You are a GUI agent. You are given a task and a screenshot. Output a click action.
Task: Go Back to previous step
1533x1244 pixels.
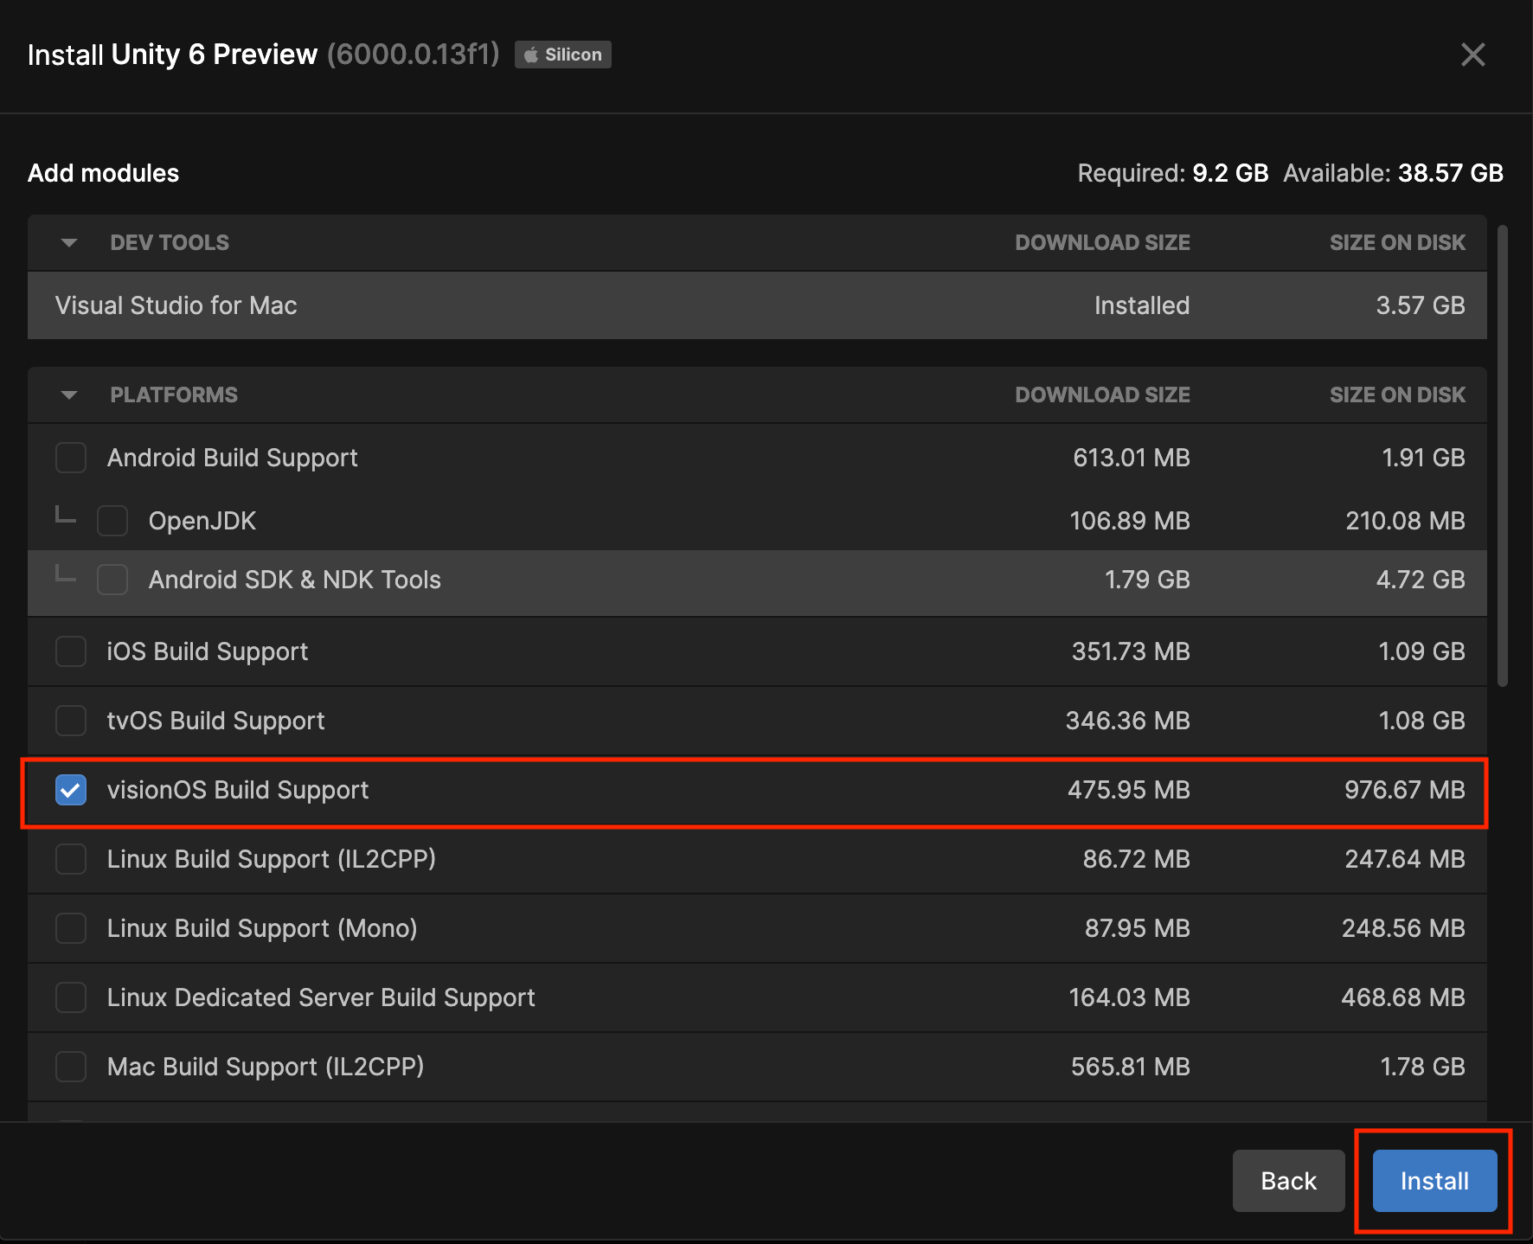(1288, 1181)
